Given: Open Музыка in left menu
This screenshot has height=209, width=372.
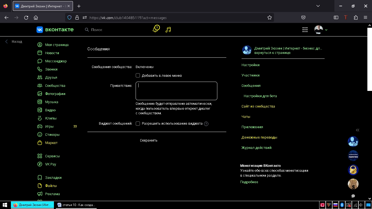Looking at the screenshot, I should click(x=52, y=102).
